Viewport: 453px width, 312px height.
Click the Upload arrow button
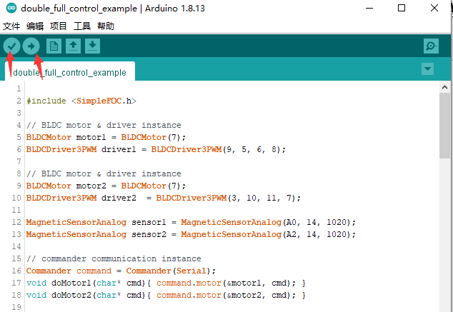(x=31, y=46)
